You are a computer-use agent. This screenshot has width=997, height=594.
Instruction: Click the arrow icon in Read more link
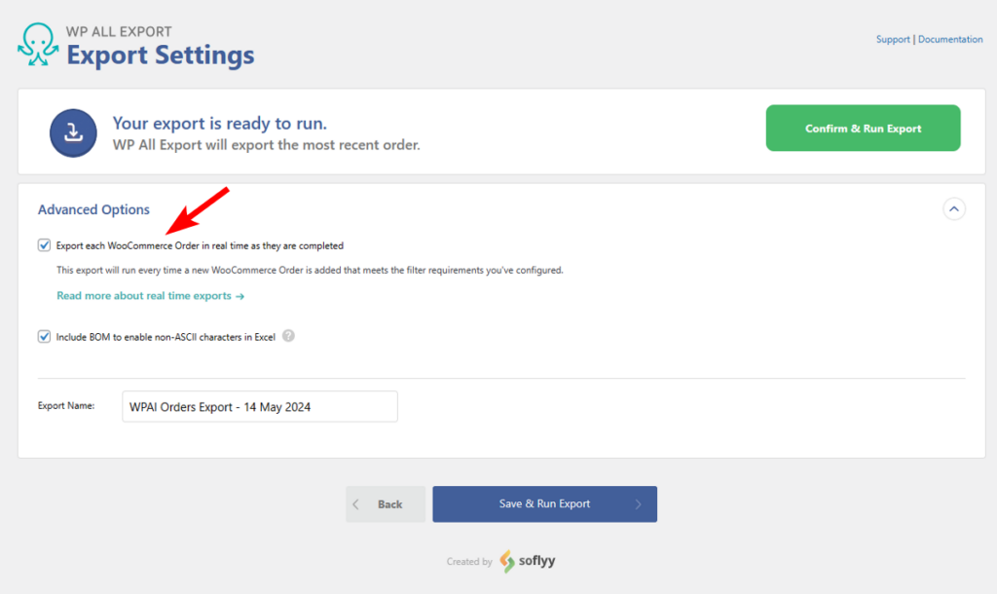pos(241,294)
